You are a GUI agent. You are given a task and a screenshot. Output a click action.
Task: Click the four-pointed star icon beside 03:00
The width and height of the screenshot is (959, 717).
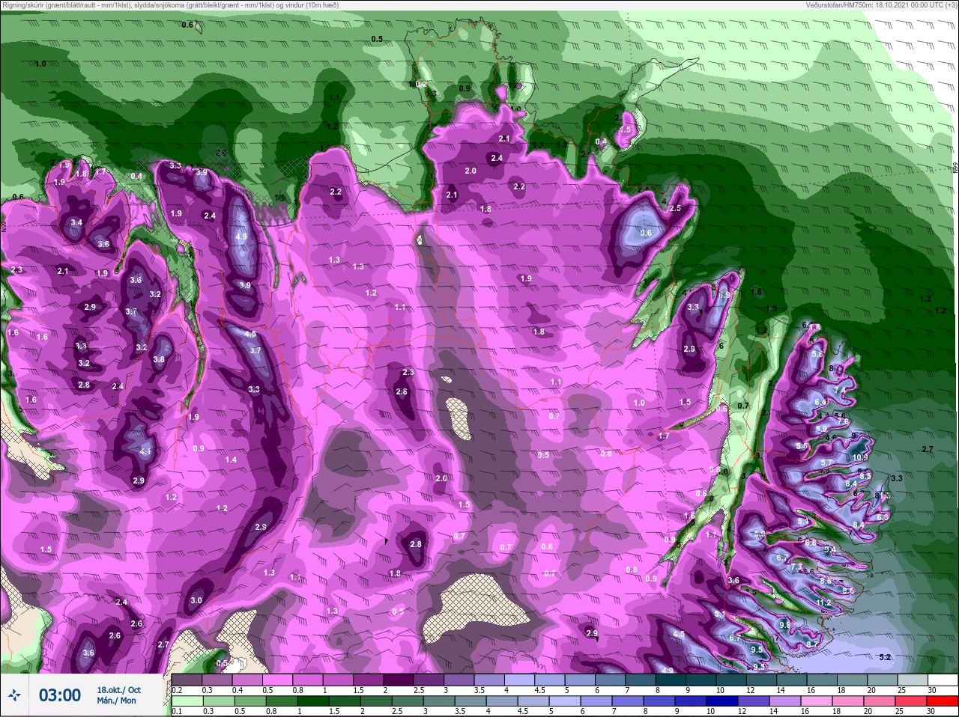(x=15, y=695)
